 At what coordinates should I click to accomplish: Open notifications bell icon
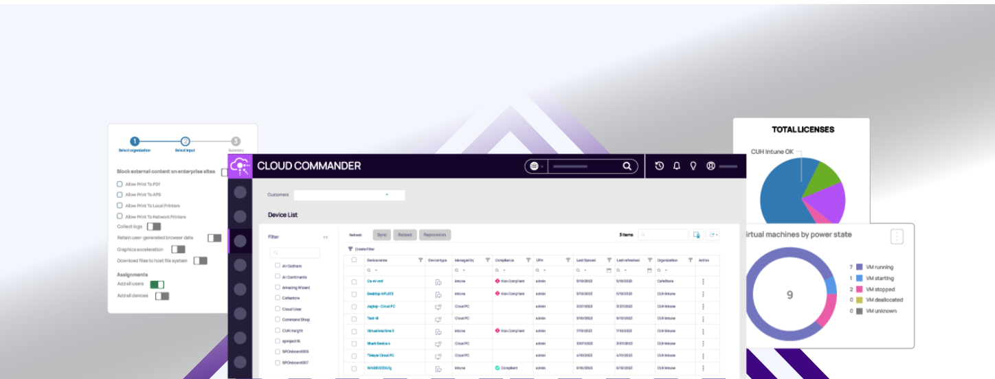coord(677,165)
